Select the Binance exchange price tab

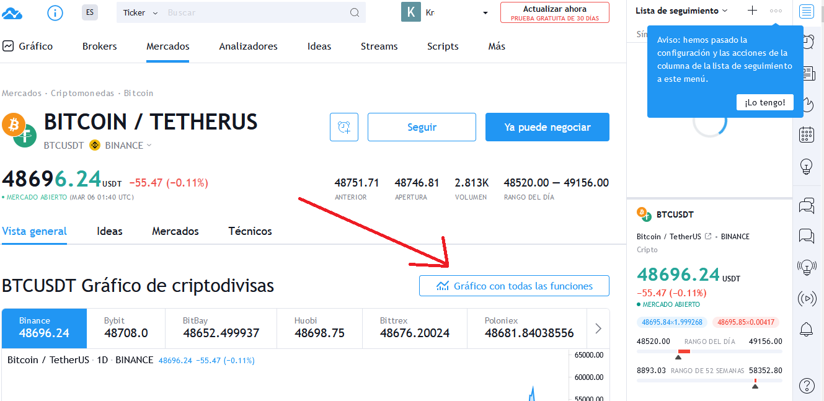click(44, 328)
